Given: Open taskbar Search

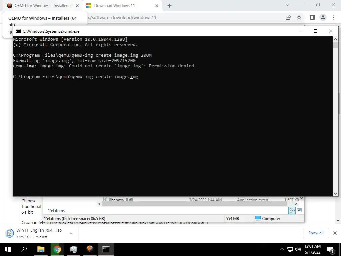Looking at the screenshot, I should pos(24,249).
